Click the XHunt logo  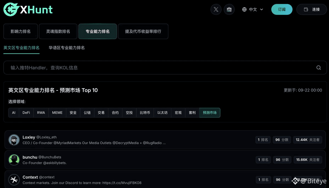point(28,10)
